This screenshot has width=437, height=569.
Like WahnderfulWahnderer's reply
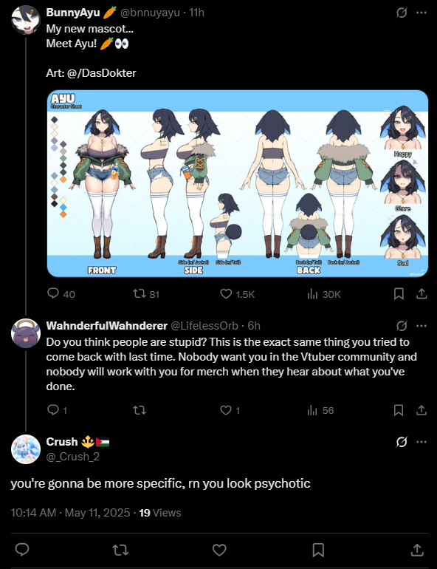coord(230,410)
